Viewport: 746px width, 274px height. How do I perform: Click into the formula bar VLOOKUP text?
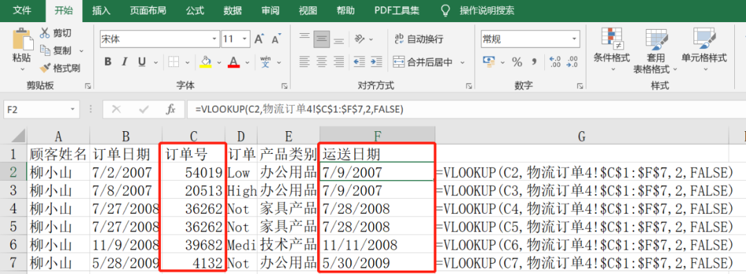[x=299, y=110]
